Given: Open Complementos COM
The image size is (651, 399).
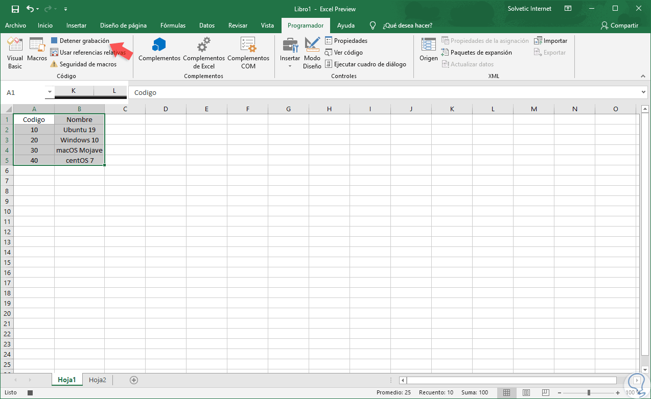Looking at the screenshot, I should [248, 53].
